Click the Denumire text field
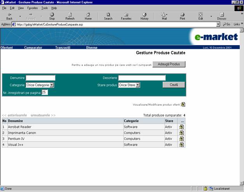Viewport: 244px width, 192px height. [40, 78]
